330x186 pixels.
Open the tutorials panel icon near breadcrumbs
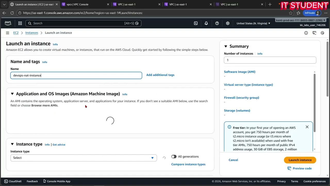pos(314,33)
